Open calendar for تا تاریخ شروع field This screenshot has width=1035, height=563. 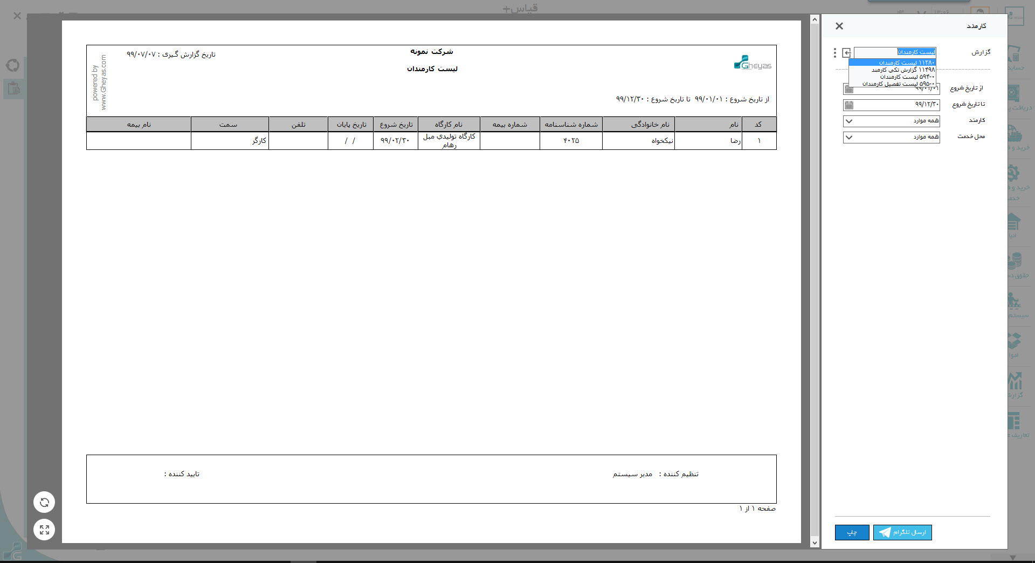pyautogui.click(x=848, y=105)
